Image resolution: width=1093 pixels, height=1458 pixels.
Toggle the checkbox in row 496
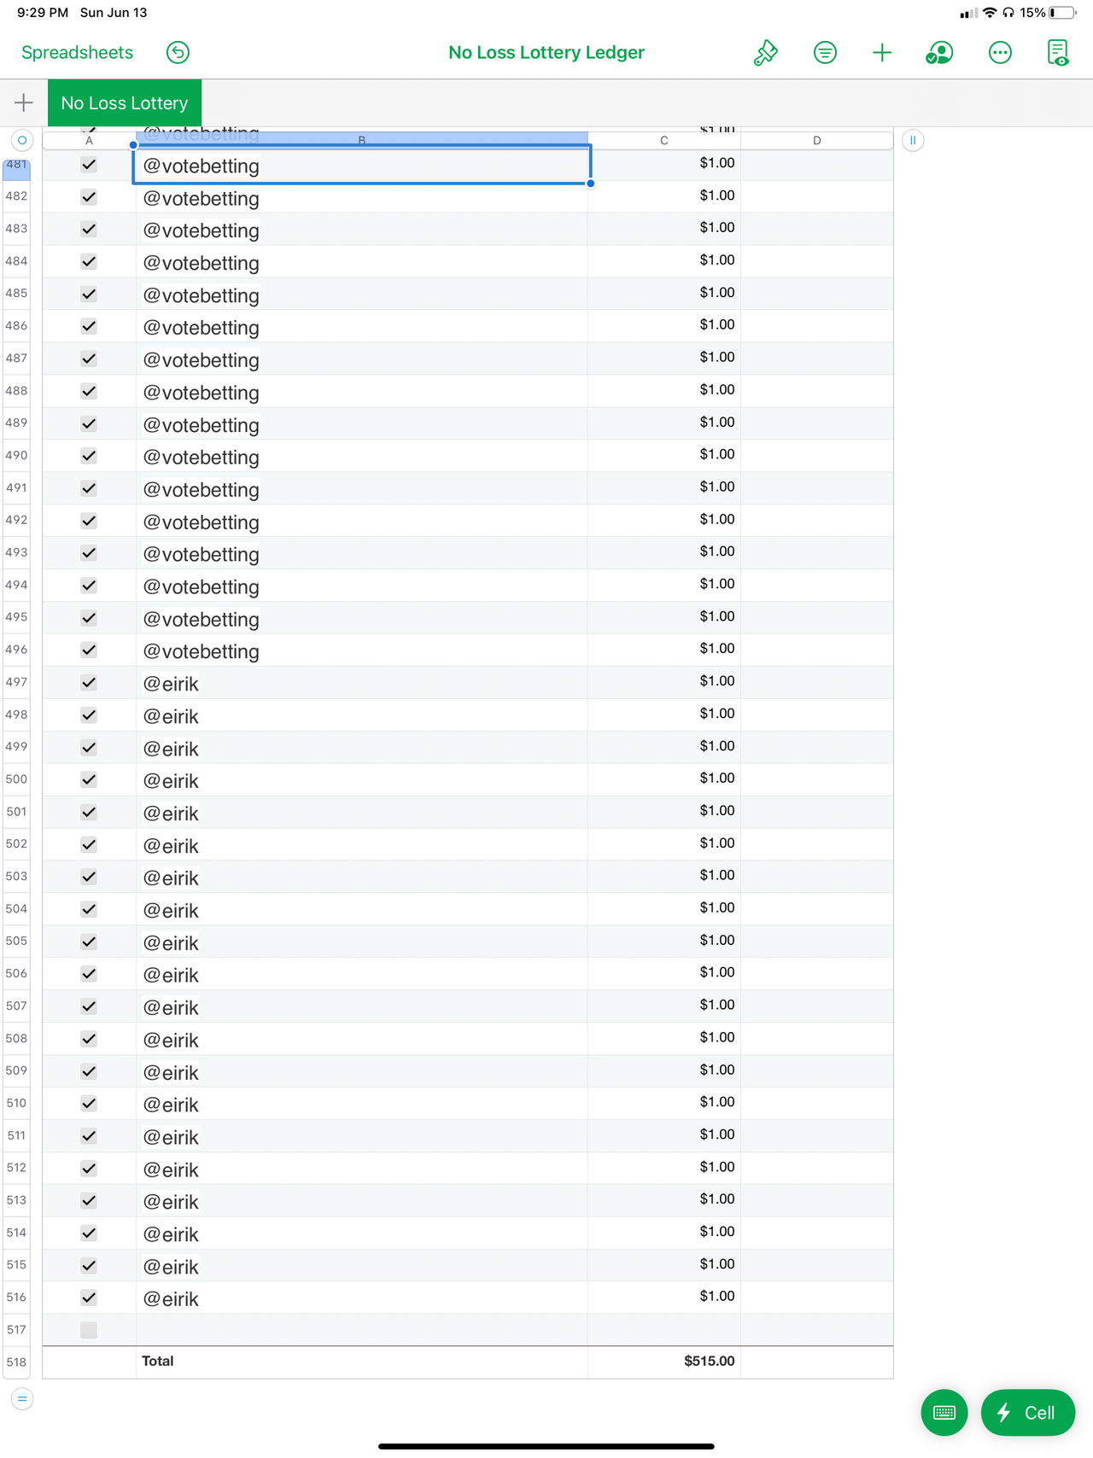pos(89,650)
